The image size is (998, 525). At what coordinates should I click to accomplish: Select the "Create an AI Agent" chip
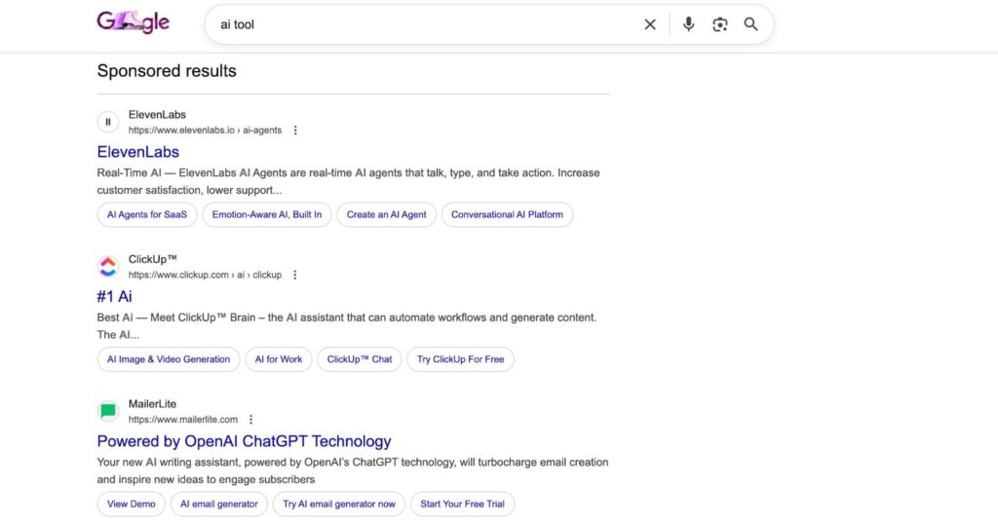(386, 214)
